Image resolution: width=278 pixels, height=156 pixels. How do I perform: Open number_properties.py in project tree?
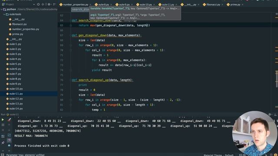pos(26,29)
